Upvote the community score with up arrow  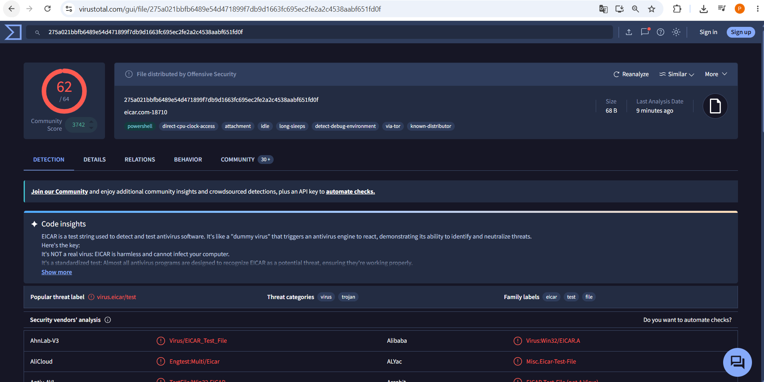[91, 121]
